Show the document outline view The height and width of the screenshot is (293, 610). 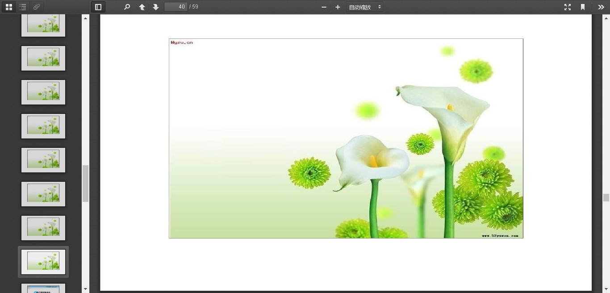coord(23,7)
